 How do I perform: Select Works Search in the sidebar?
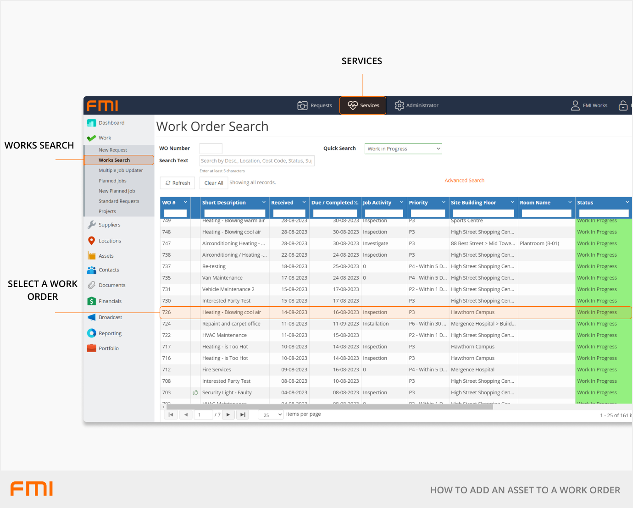click(x=114, y=160)
